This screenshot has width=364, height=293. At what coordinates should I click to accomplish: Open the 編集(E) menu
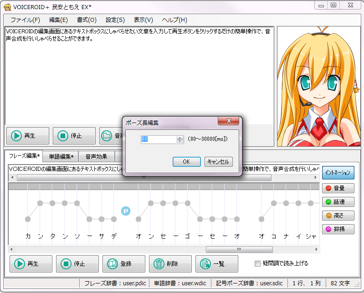(58, 20)
